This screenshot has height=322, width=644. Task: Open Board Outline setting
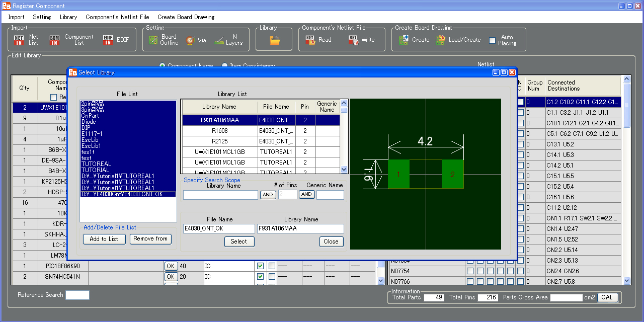point(153,40)
